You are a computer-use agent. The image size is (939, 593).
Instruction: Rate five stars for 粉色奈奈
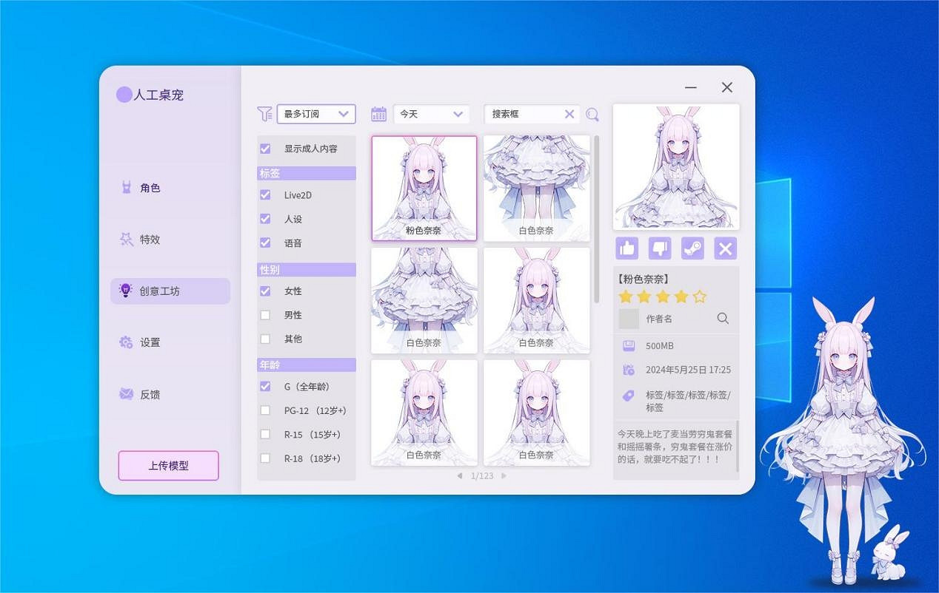698,296
